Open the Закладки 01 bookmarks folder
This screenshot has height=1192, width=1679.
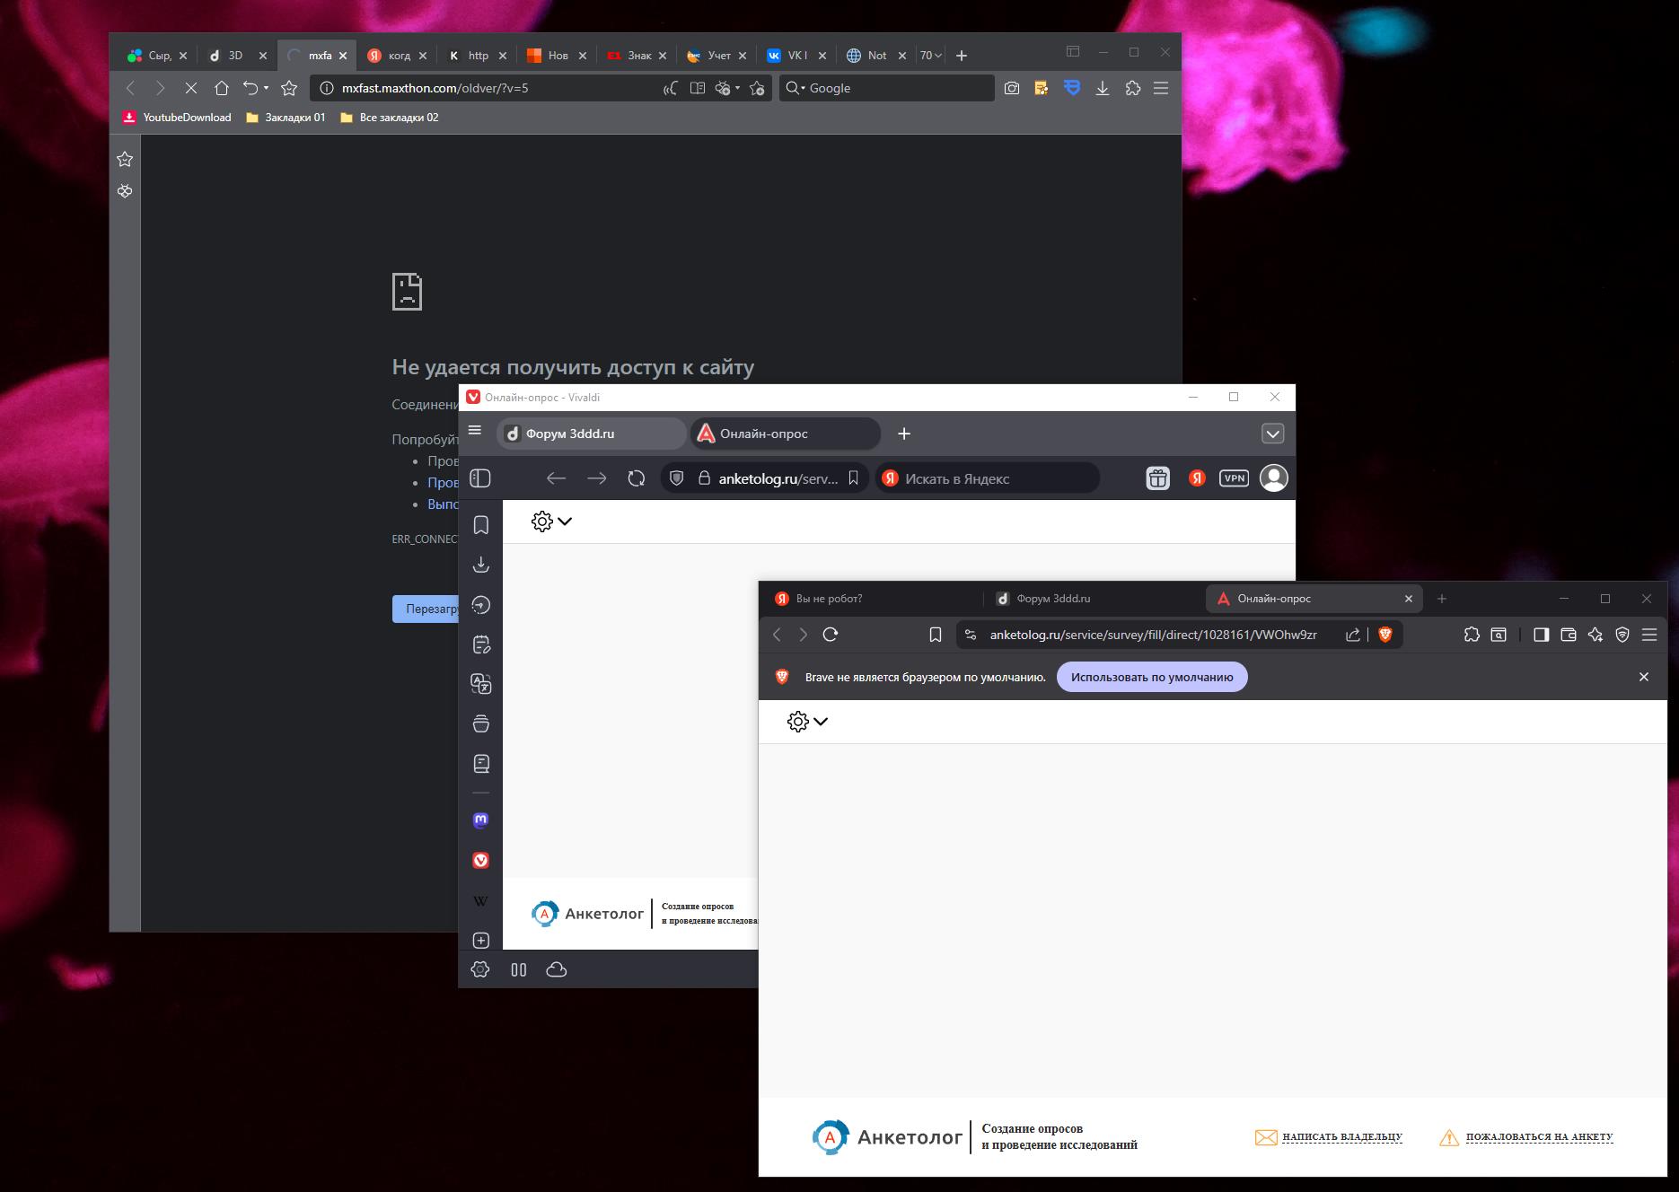(x=286, y=118)
